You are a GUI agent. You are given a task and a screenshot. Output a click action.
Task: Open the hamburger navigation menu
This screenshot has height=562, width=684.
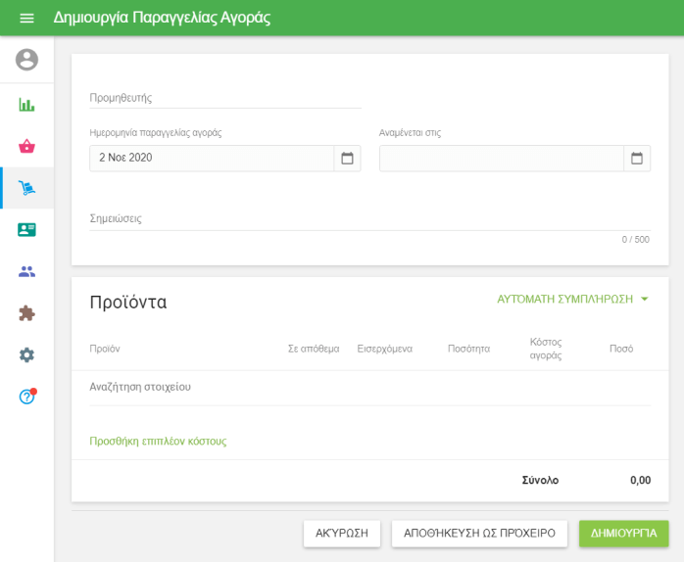pyautogui.click(x=26, y=18)
